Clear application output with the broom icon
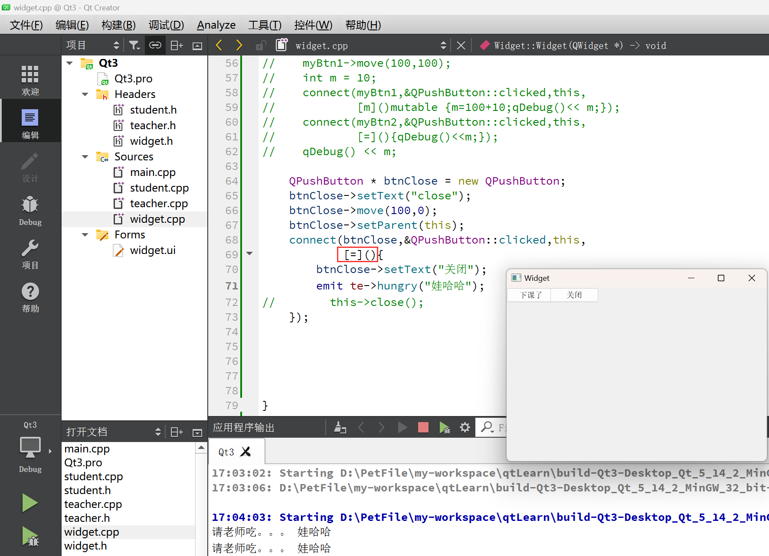 click(x=340, y=428)
